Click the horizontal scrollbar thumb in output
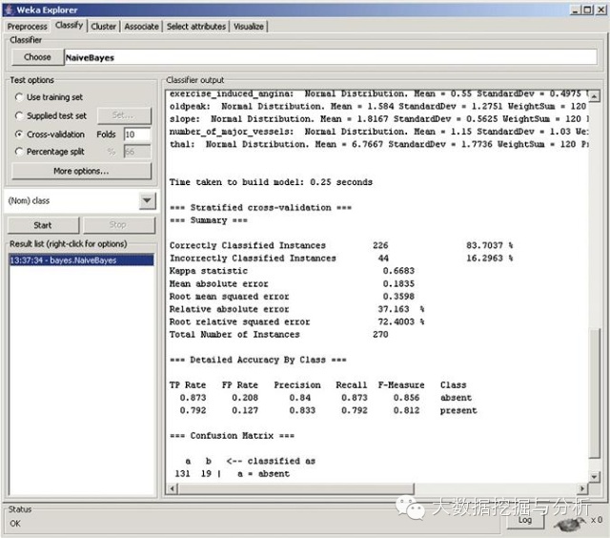This screenshot has height=538, width=610. (296, 488)
